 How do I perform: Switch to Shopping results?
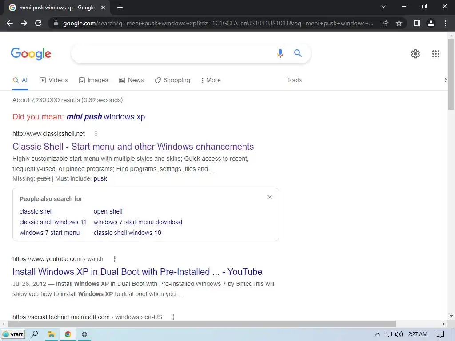[x=172, y=80]
